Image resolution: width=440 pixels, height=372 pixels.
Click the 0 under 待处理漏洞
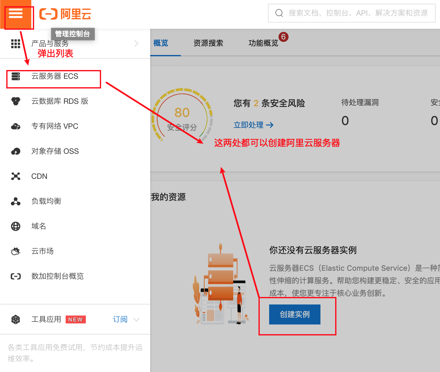tap(345, 121)
